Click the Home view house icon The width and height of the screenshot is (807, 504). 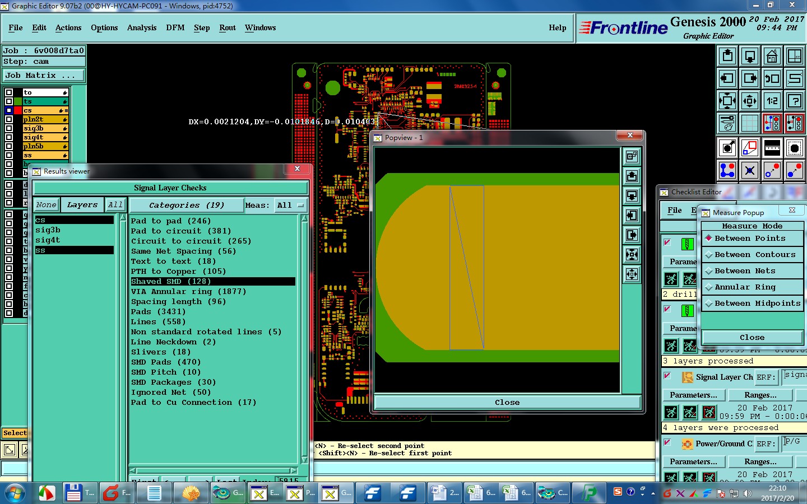pos(772,57)
